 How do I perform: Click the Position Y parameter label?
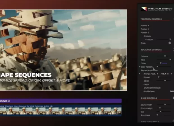pyautogui.click(x=145, y=29)
